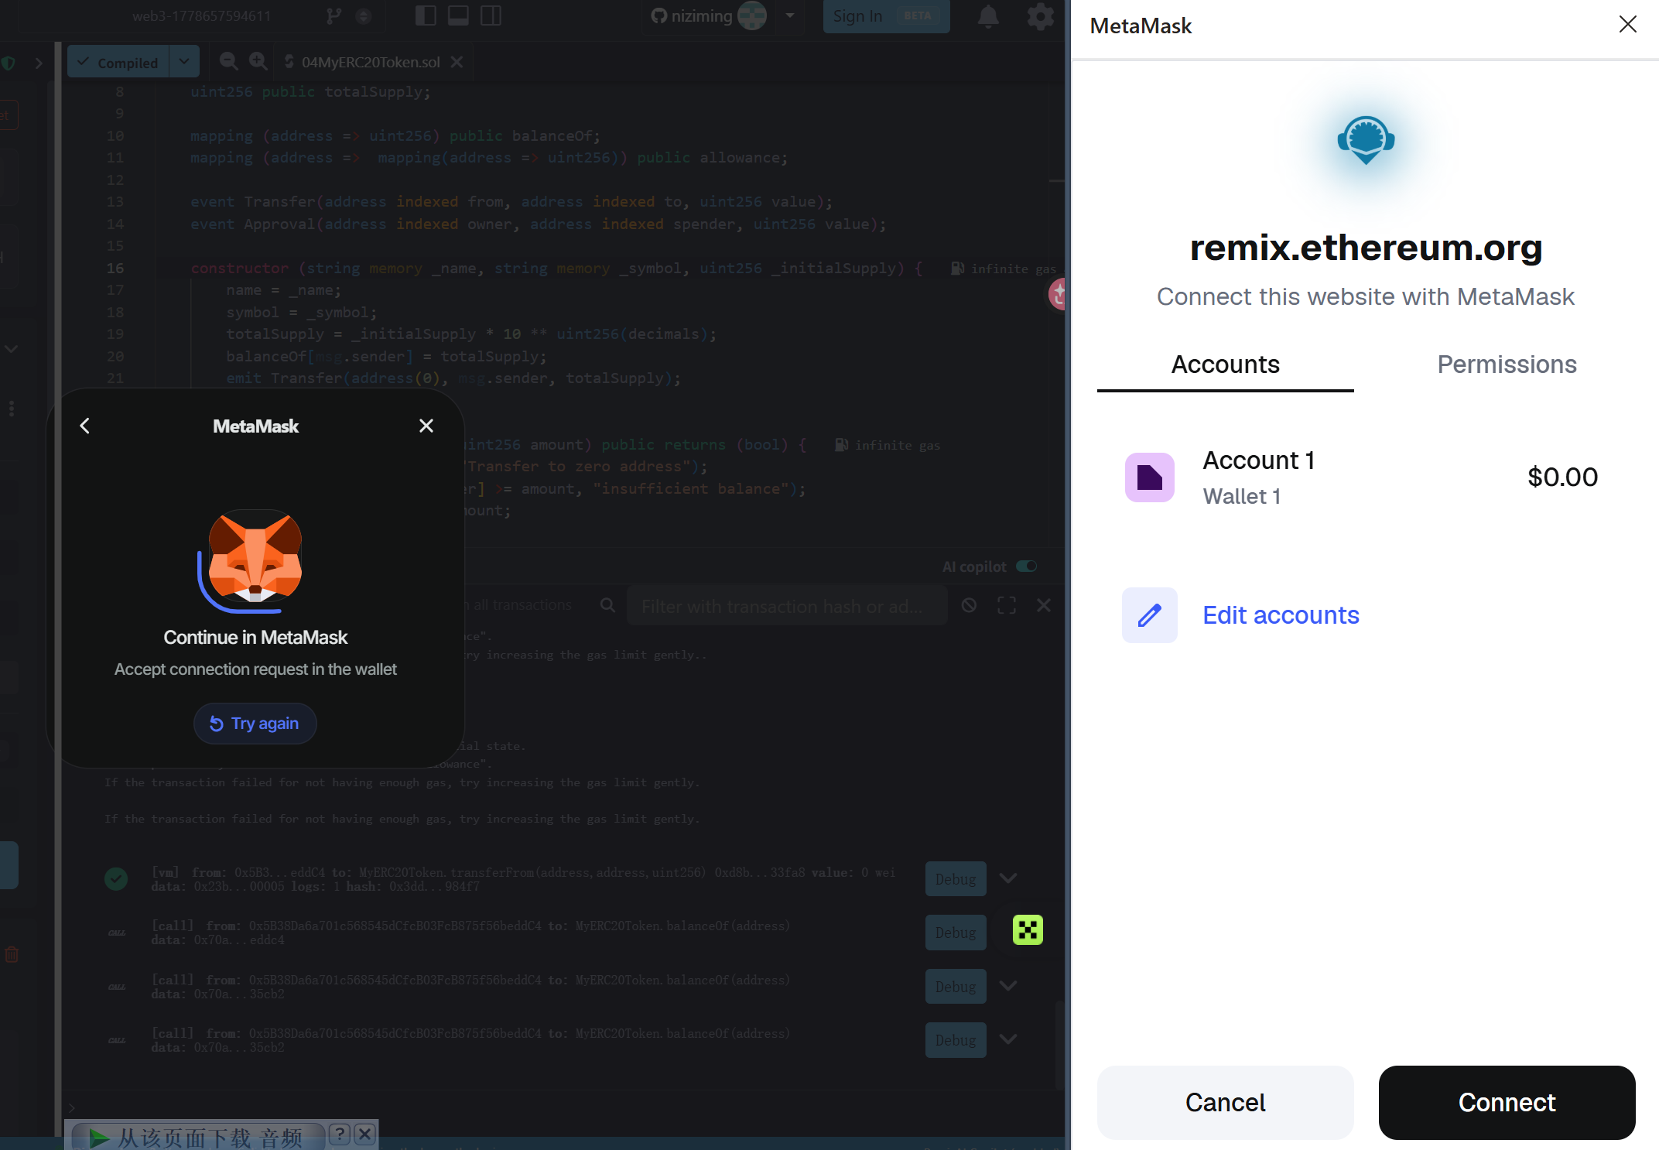Click the green check on transferFrom transaction
This screenshot has width=1659, height=1150.
pos(116,878)
